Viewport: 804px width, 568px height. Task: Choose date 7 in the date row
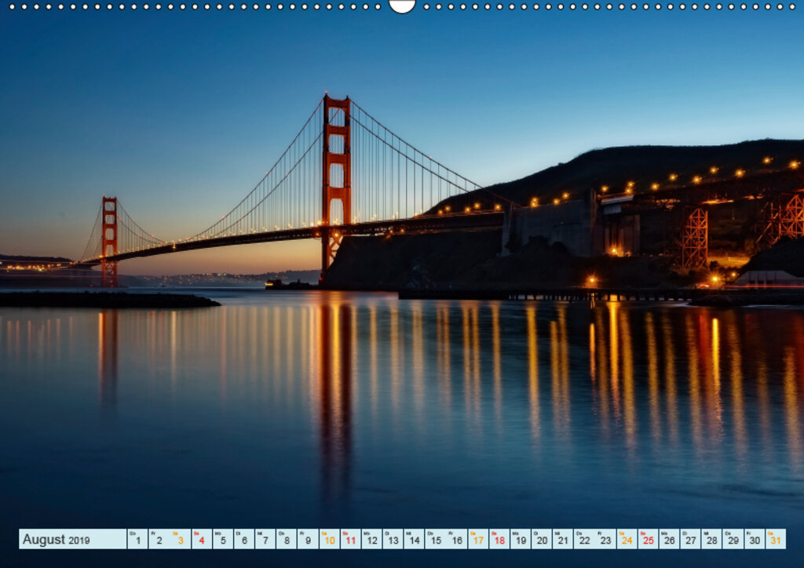[265, 539]
